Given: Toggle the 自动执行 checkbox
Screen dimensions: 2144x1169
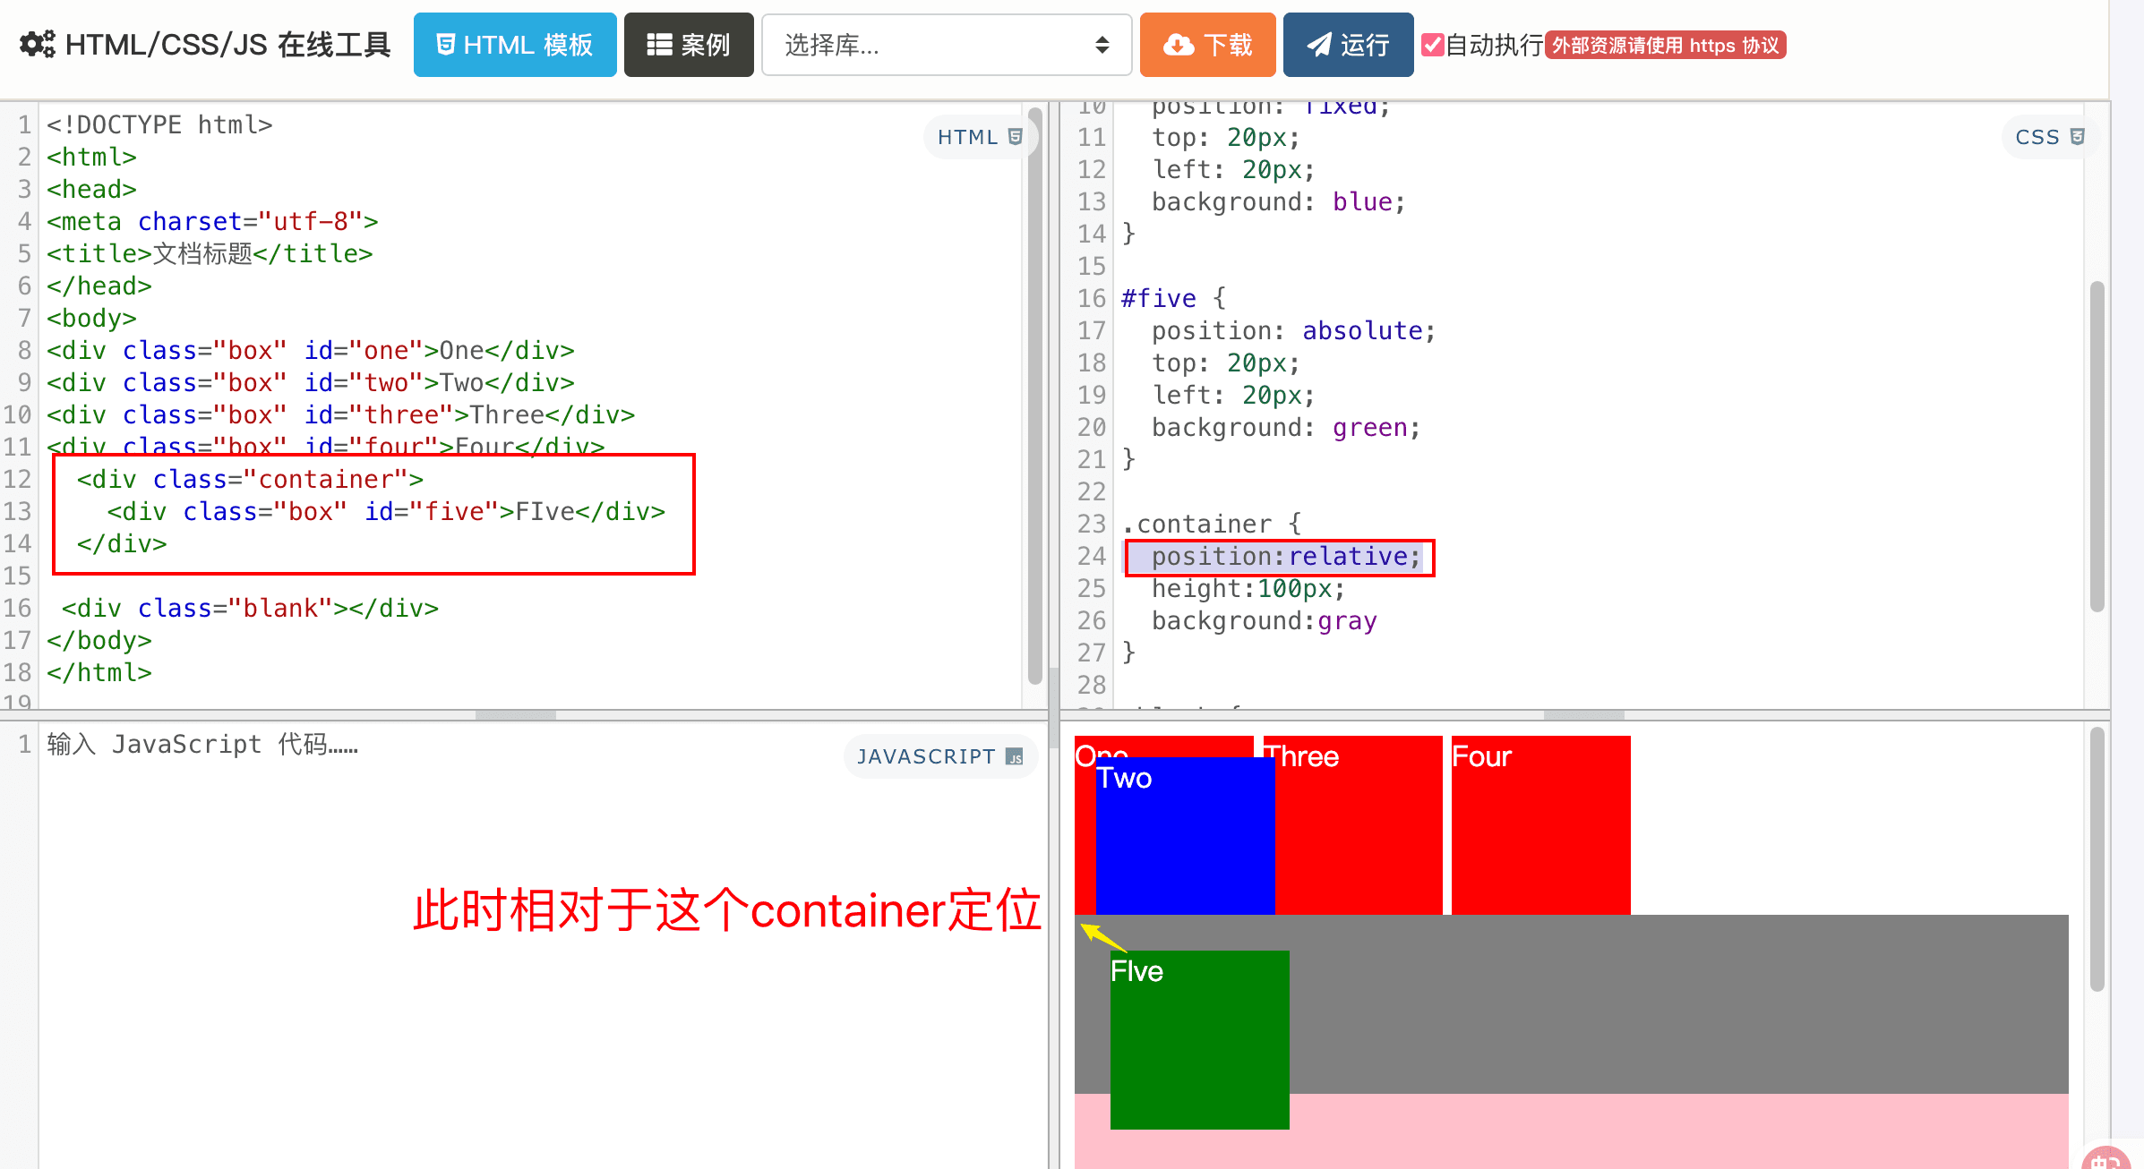Looking at the screenshot, I should click(1433, 45).
